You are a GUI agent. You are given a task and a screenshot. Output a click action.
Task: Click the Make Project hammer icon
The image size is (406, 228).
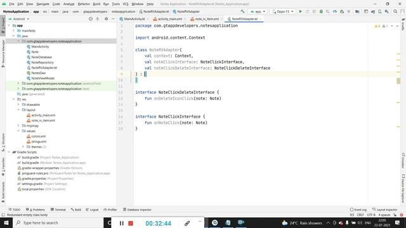click(242, 11)
